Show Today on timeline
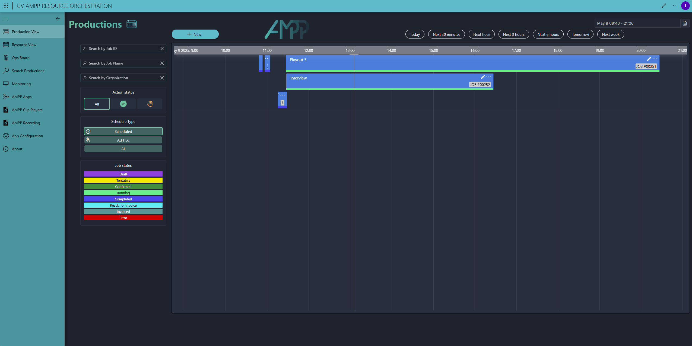Viewport: 692px width, 346px height. tap(415, 34)
